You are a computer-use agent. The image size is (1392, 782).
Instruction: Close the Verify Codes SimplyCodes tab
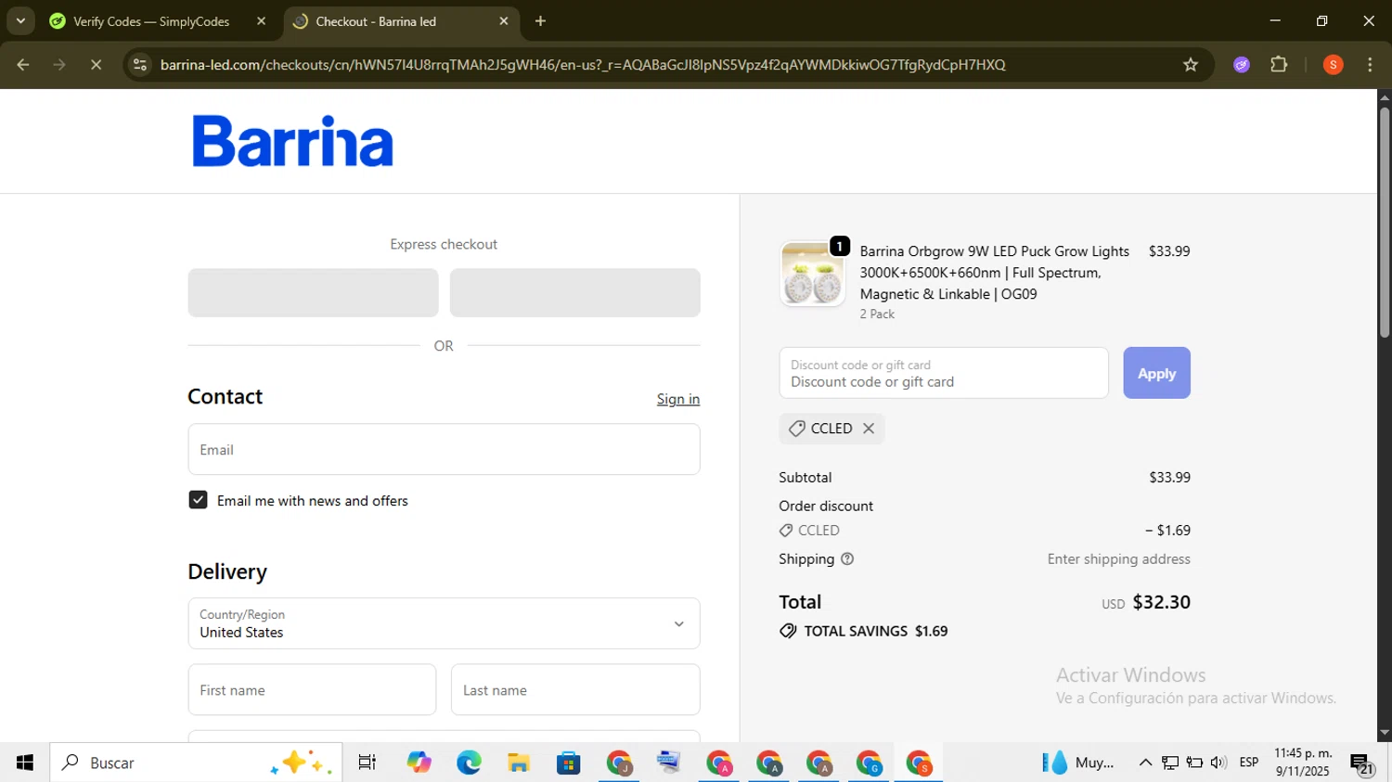point(262,21)
